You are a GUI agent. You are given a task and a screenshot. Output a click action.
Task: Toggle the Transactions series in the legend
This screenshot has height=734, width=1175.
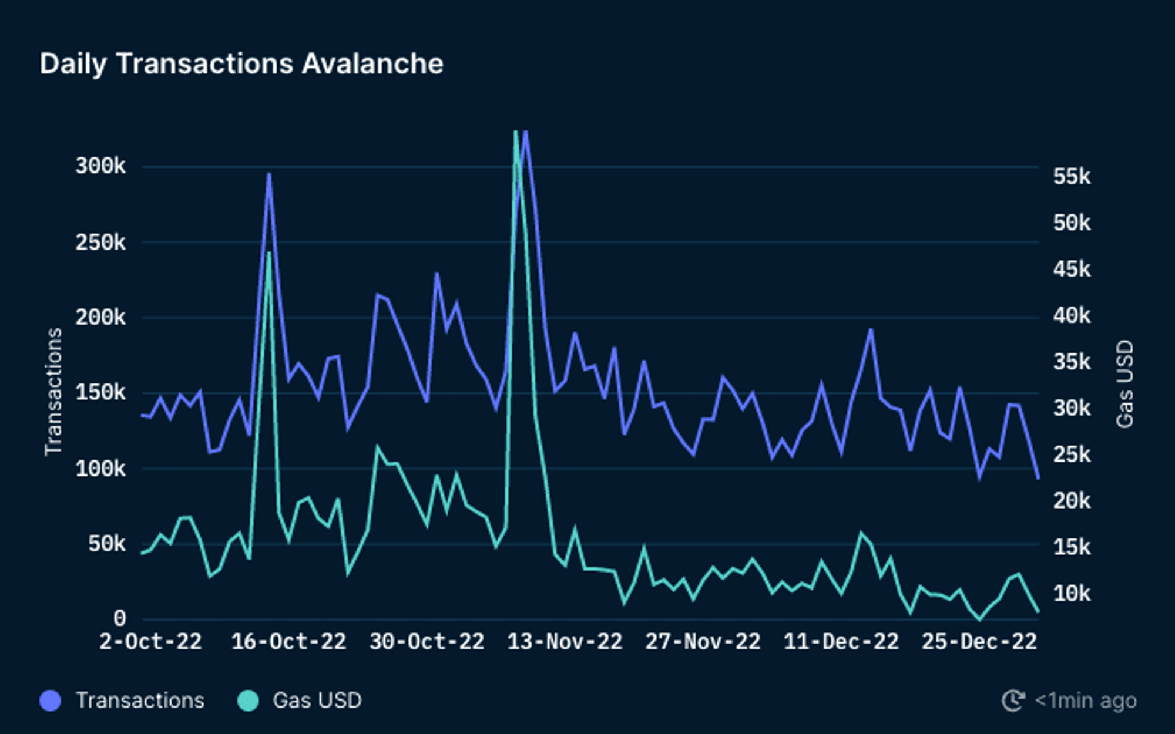tap(122, 701)
